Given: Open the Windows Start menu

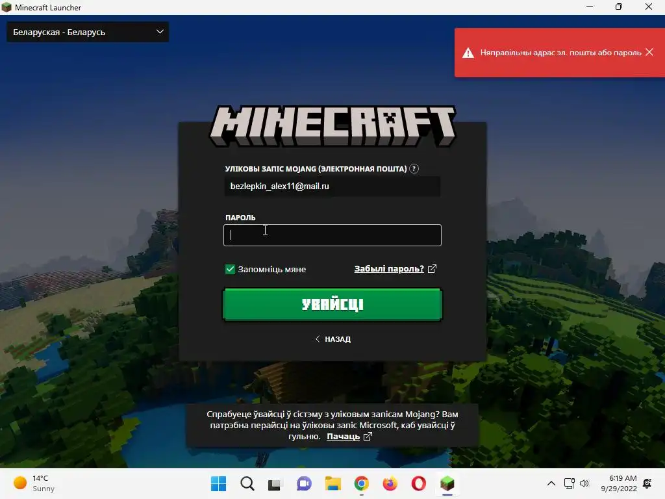Looking at the screenshot, I should [x=218, y=483].
